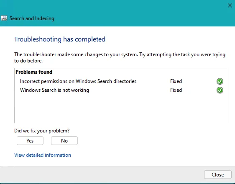235x184 pixels.
Task: Click the Search and Indexing title icon
Action: point(4,18)
